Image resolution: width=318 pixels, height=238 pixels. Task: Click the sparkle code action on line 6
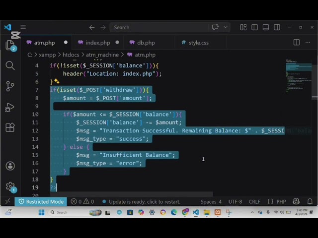pyautogui.click(x=57, y=81)
